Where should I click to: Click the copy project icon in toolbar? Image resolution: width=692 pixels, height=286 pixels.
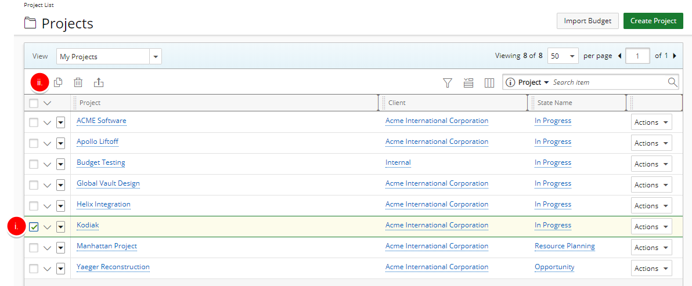58,82
